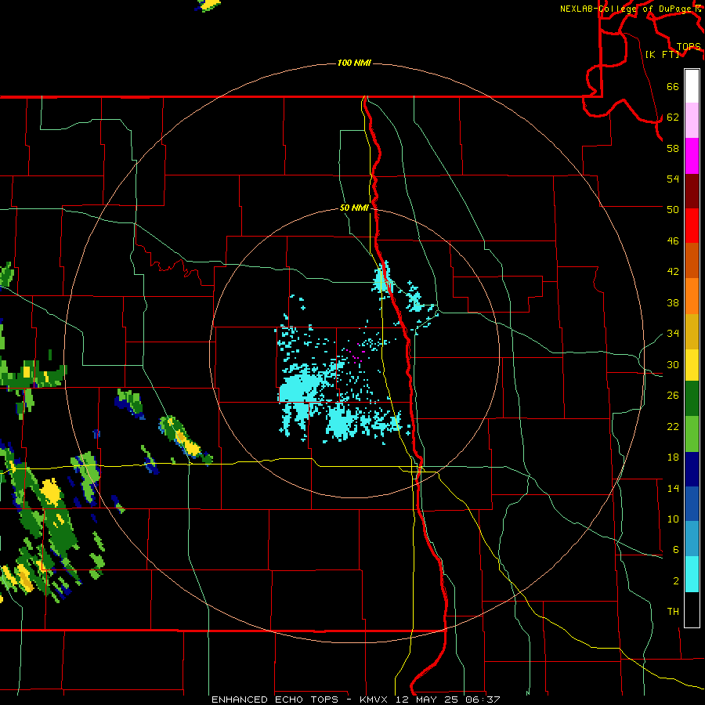Click the "46" legend value

[673, 241]
